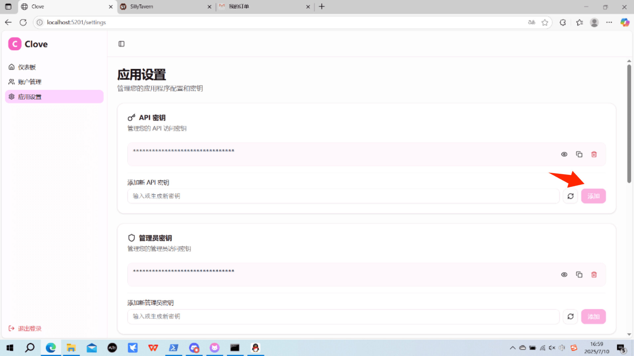Generate a random new API key

click(x=570, y=196)
